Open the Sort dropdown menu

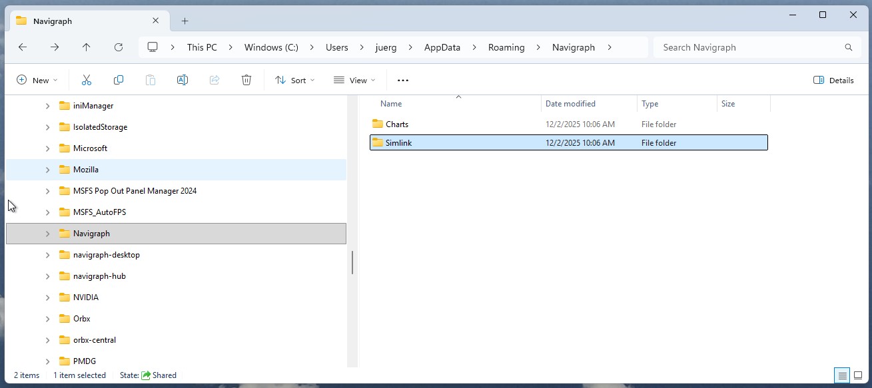(x=294, y=80)
